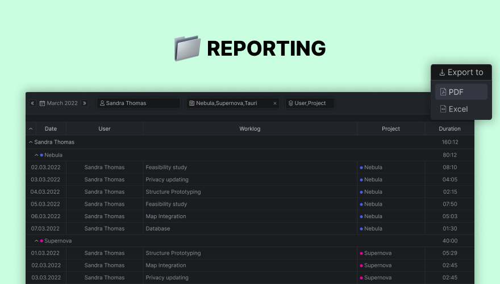500x284 pixels.
Task: Click the duration 01:30
Action: [x=450, y=228]
